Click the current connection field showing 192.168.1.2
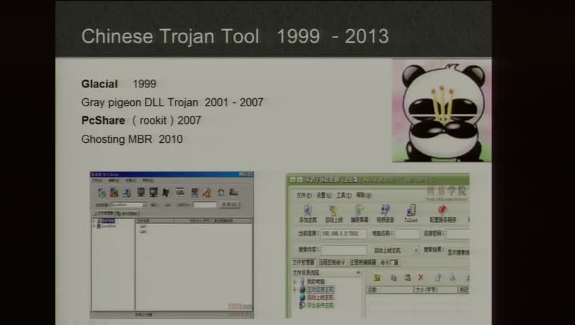 tap(344, 234)
